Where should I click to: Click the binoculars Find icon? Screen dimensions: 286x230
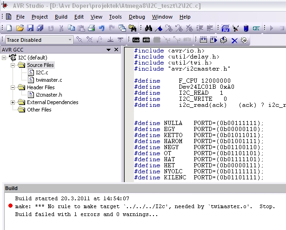pos(148,28)
